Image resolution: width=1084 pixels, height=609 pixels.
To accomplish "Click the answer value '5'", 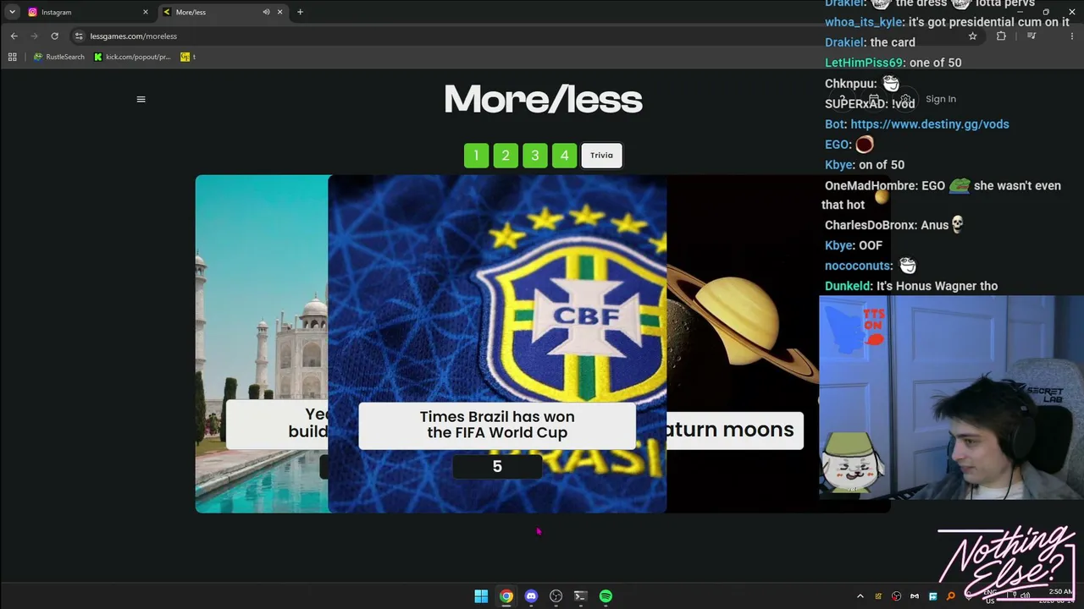I will coord(497,467).
